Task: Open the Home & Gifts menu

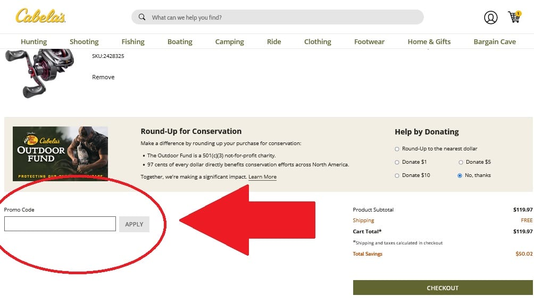Action: coord(429,41)
